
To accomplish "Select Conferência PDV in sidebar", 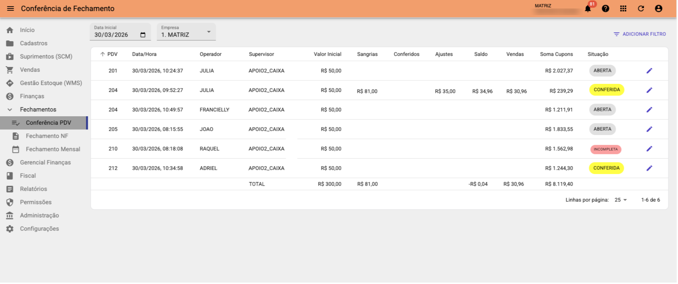I will coord(44,123).
